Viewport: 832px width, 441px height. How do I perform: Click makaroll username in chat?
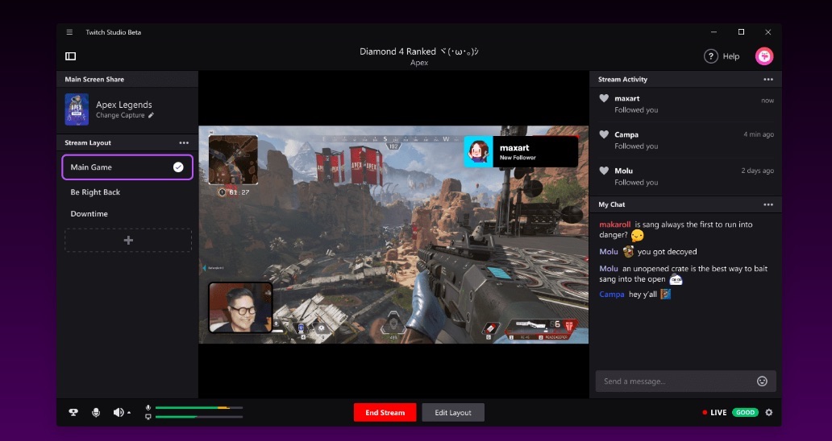615,225
